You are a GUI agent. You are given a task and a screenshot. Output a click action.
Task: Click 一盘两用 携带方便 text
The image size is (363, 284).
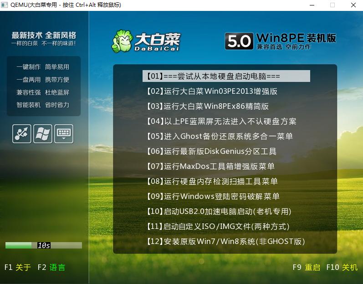tap(43, 80)
